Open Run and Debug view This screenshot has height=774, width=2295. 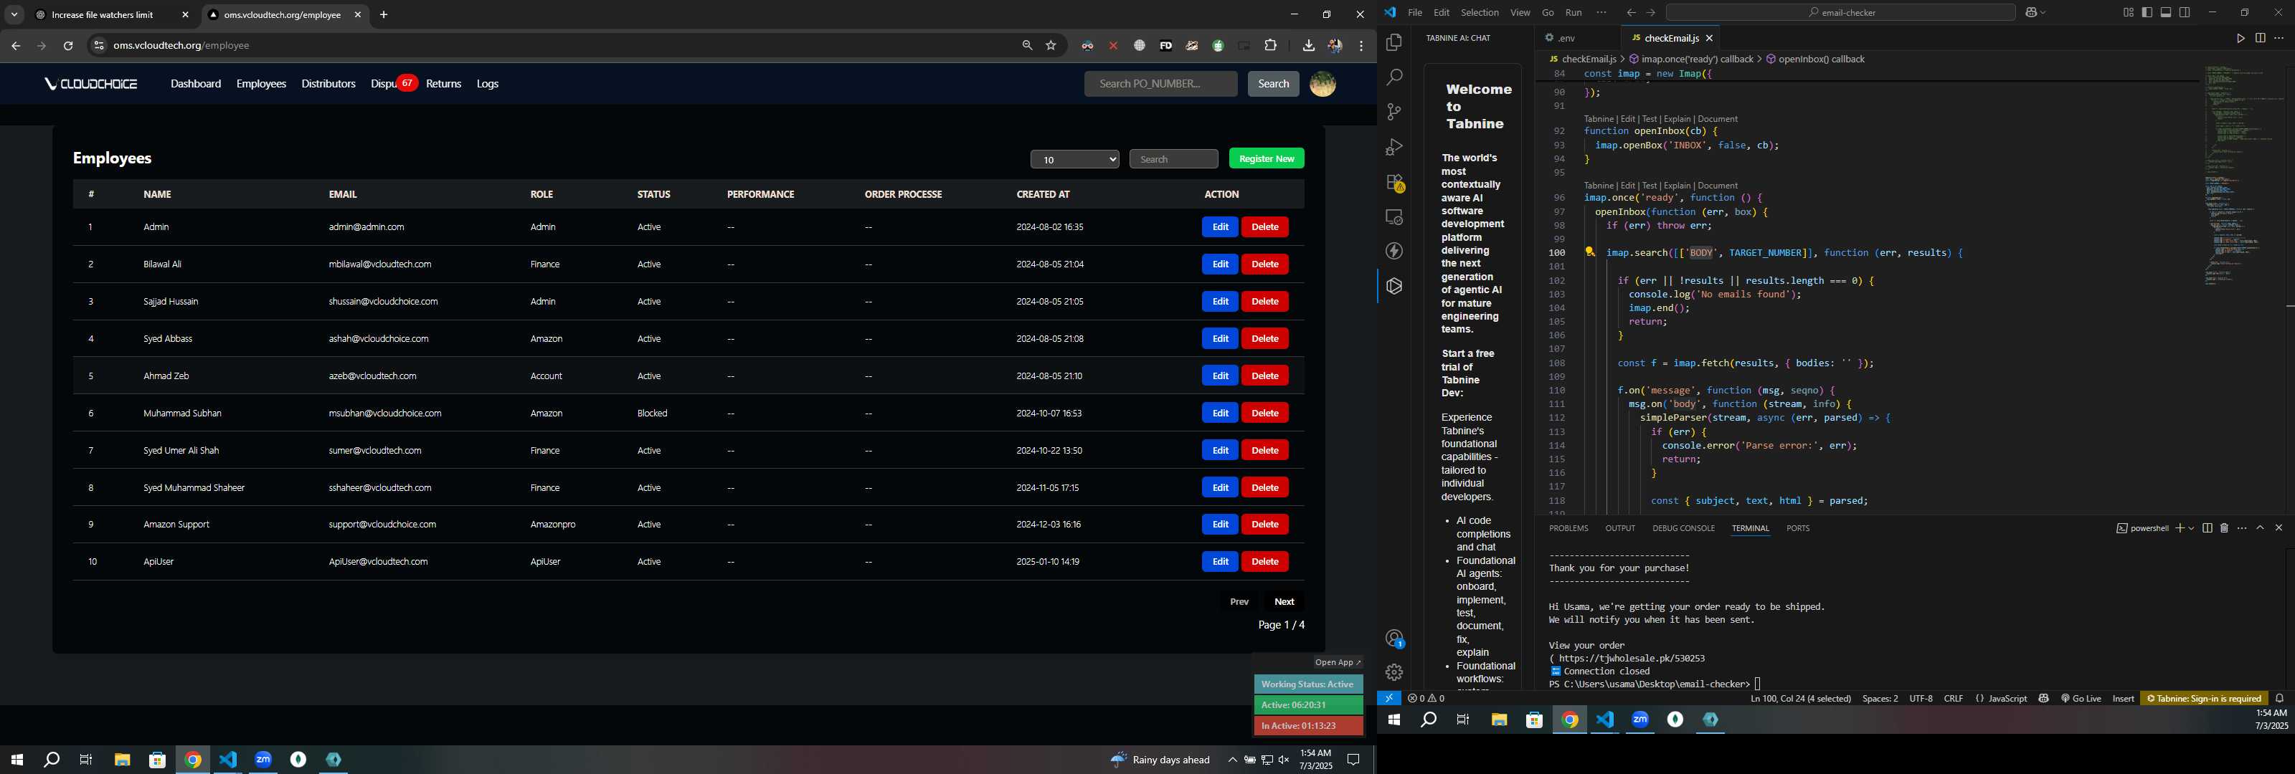1394,147
